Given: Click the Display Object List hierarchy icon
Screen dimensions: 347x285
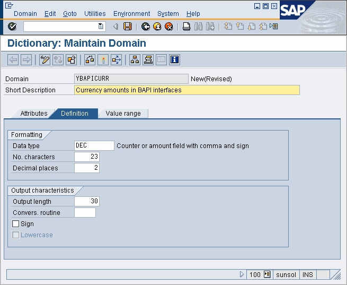Looking at the screenshot, I should tap(135, 60).
